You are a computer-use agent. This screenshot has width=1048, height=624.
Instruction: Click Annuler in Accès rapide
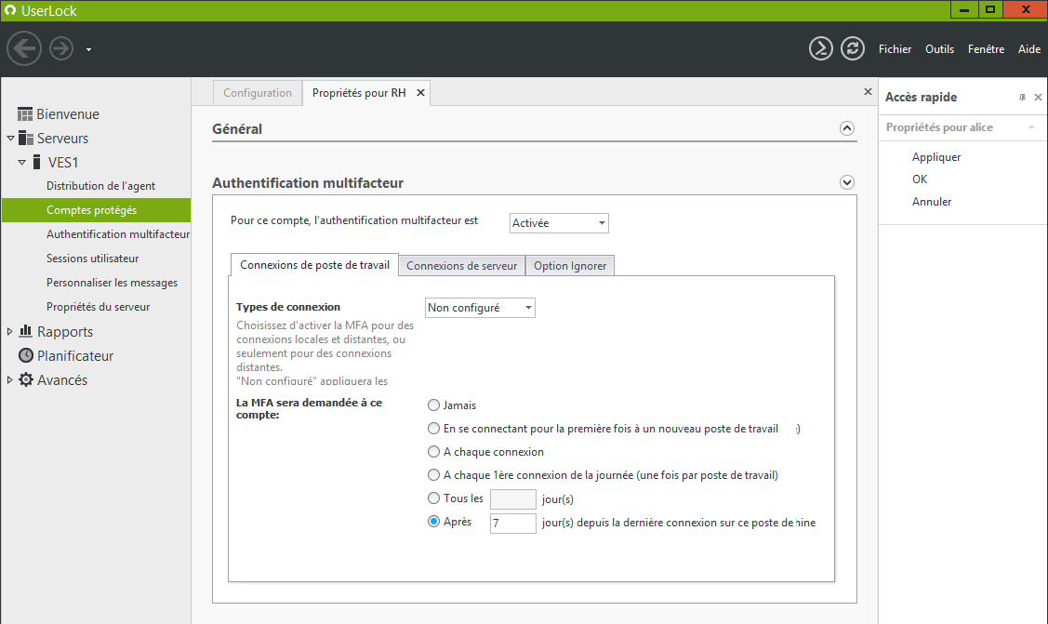point(932,202)
